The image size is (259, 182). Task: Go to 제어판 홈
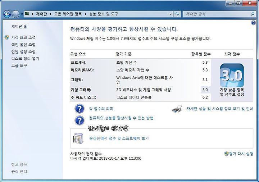pyautogui.click(x=19, y=26)
